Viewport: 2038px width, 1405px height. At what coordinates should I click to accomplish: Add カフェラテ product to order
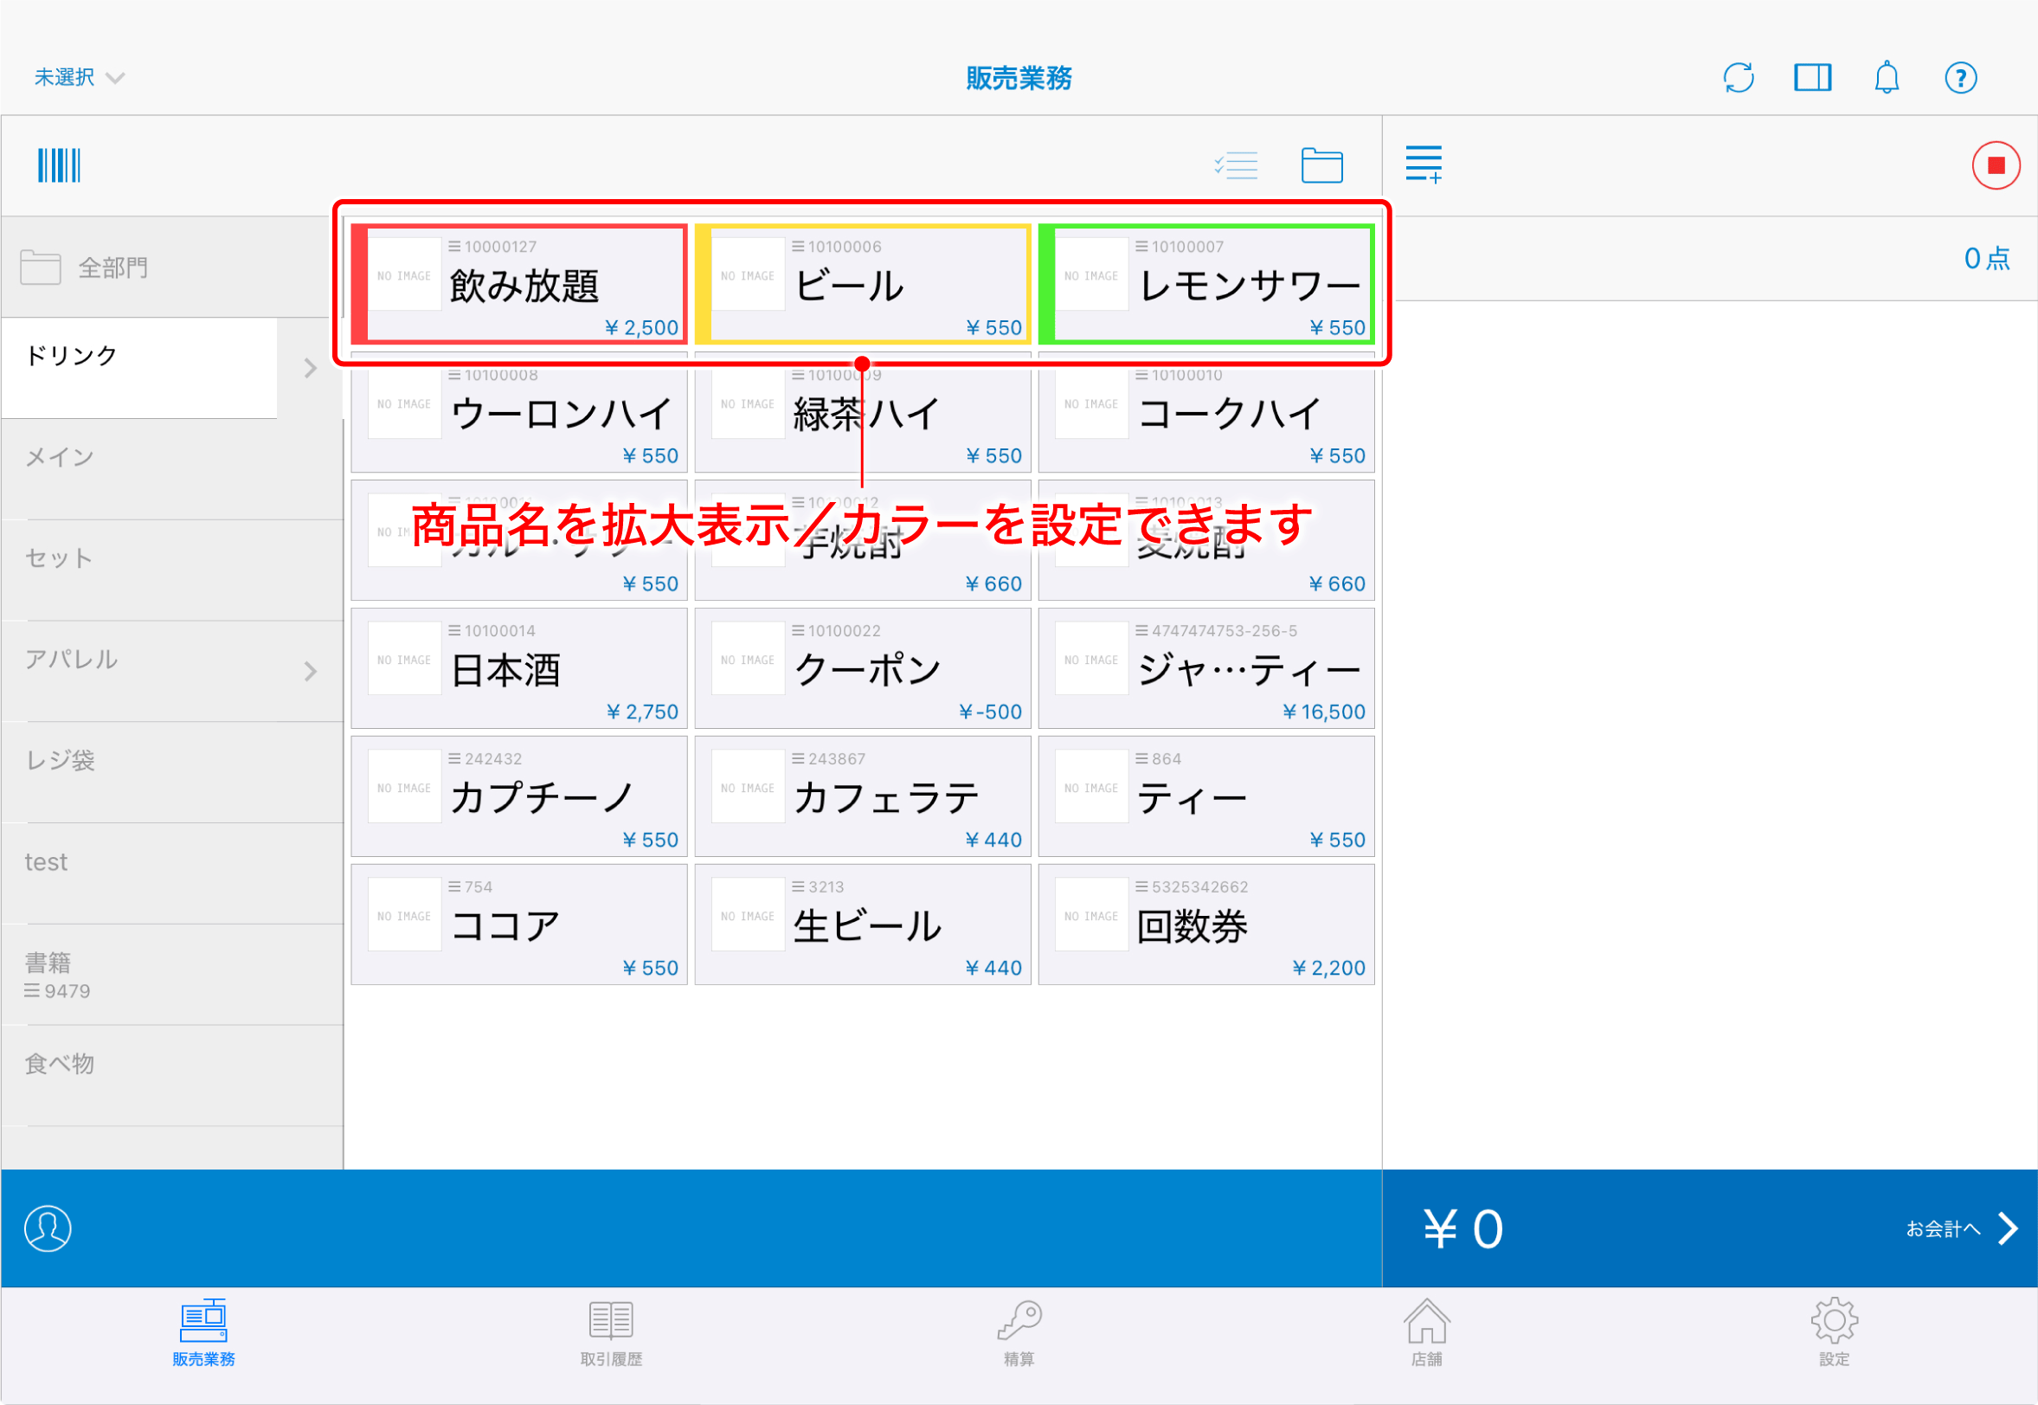pos(863,796)
